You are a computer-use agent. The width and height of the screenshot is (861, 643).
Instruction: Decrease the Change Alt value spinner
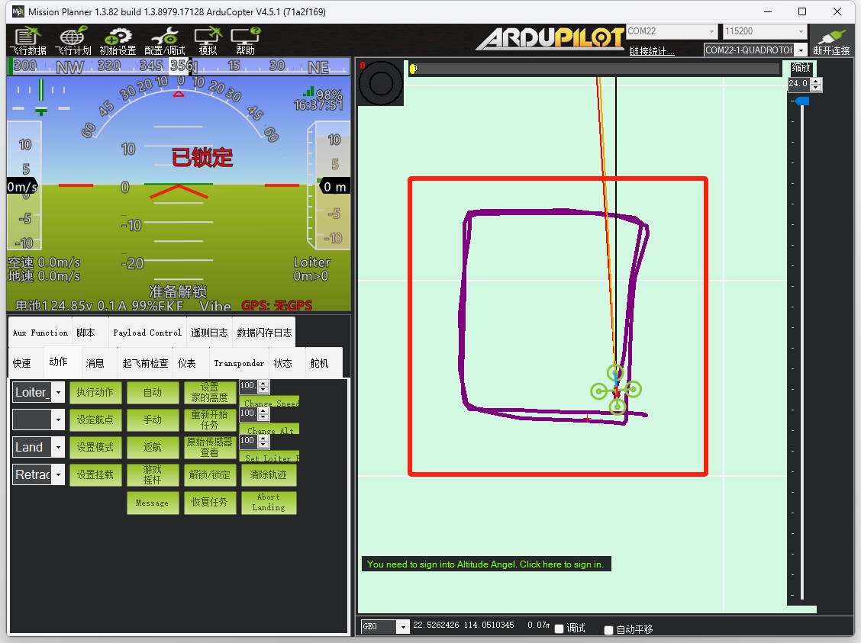coord(263,416)
